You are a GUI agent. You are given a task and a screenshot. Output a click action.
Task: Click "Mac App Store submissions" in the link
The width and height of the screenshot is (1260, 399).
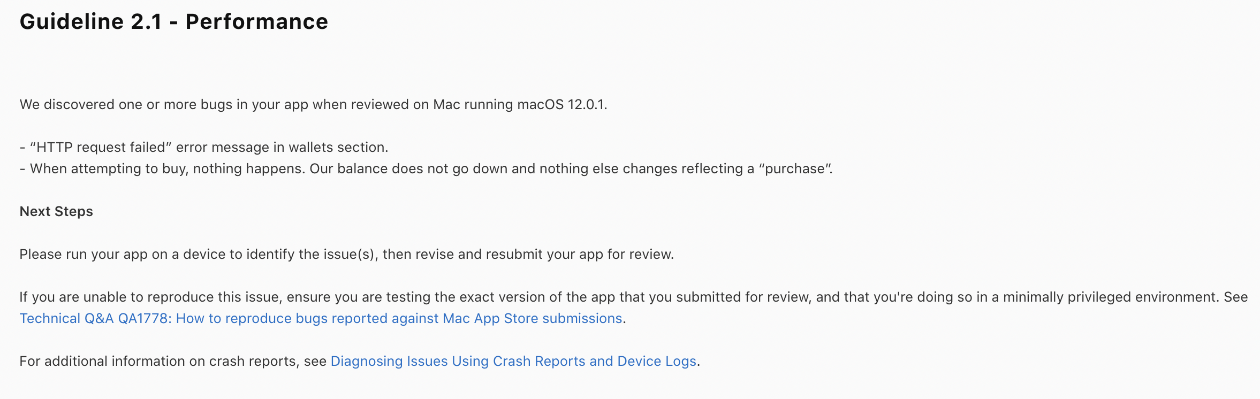532,319
